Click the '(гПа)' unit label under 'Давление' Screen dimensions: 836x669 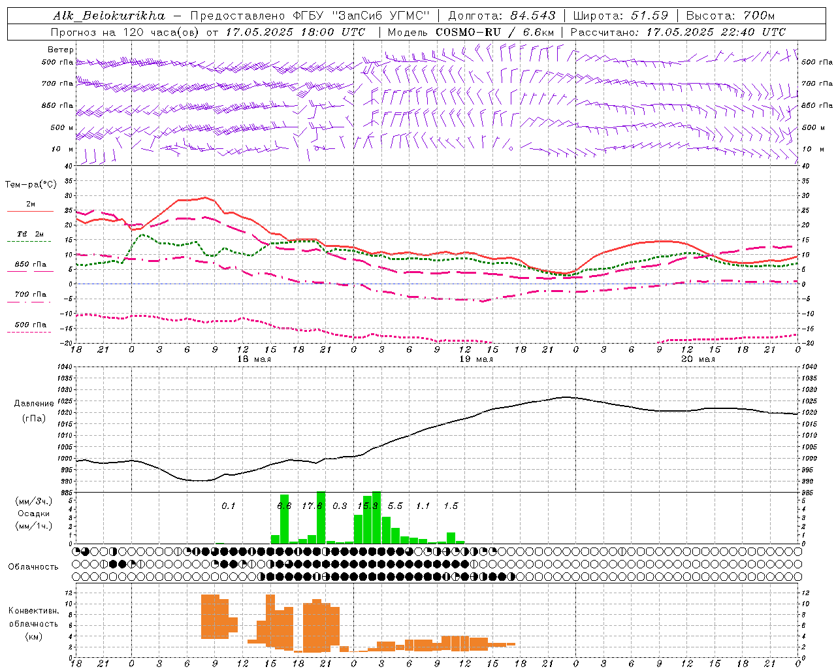click(x=34, y=418)
